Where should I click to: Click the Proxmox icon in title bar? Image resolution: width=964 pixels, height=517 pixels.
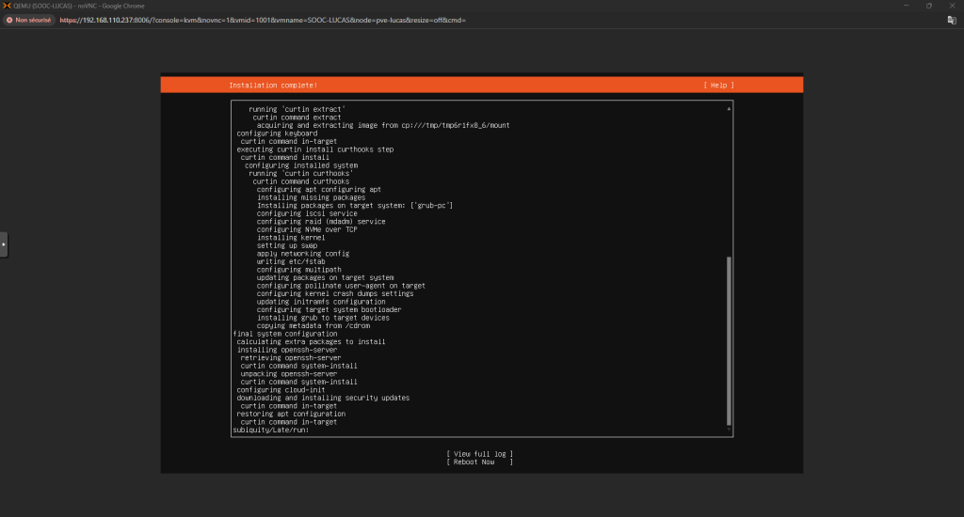coord(7,5)
